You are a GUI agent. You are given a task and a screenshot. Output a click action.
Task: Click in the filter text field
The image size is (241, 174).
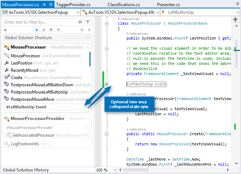point(41,22)
